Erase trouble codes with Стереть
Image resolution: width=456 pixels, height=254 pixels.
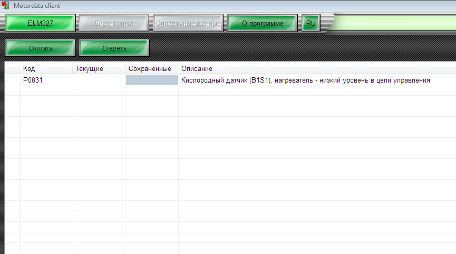pos(114,48)
